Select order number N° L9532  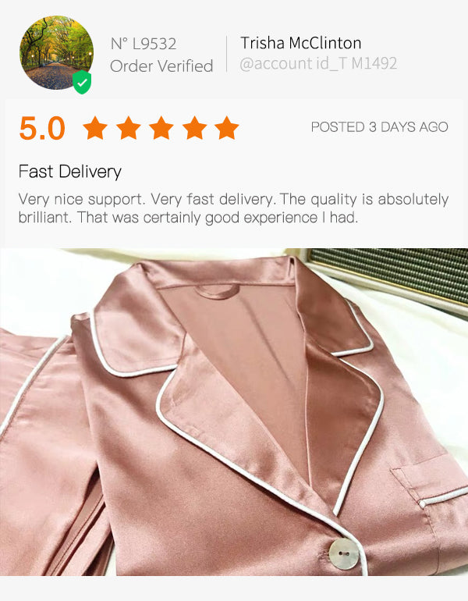(144, 44)
